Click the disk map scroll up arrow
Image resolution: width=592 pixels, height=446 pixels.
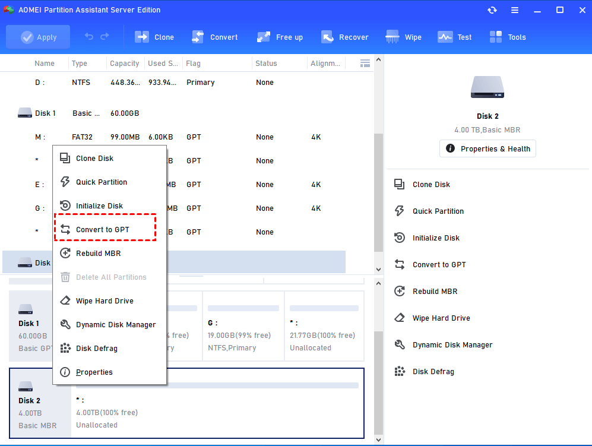[x=378, y=283]
